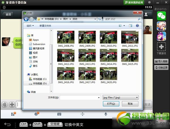Viewport: 170px width, 129px height.
Task: Click the voice input icon in chat bar
Action: (4, 104)
